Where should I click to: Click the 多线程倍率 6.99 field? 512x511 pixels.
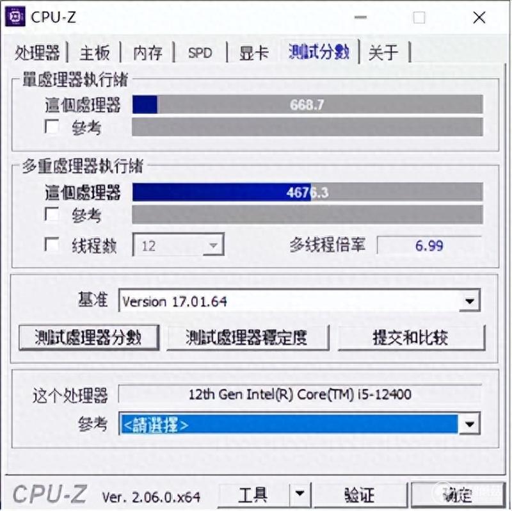click(429, 245)
